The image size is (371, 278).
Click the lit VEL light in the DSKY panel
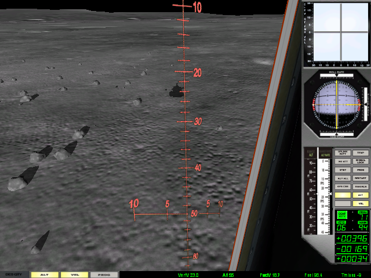click(361, 203)
